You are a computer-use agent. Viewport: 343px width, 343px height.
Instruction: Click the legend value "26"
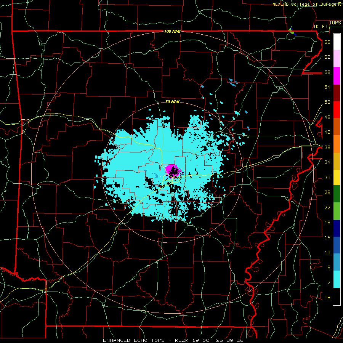click(327, 192)
